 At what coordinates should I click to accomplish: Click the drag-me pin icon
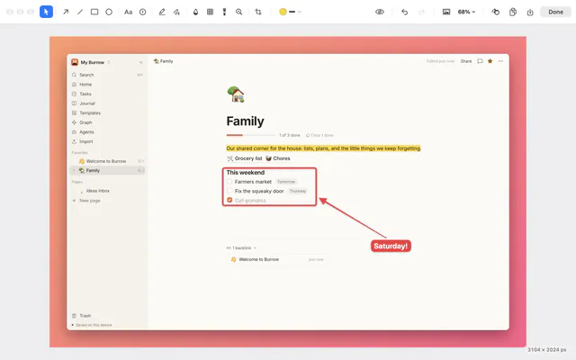point(496,12)
